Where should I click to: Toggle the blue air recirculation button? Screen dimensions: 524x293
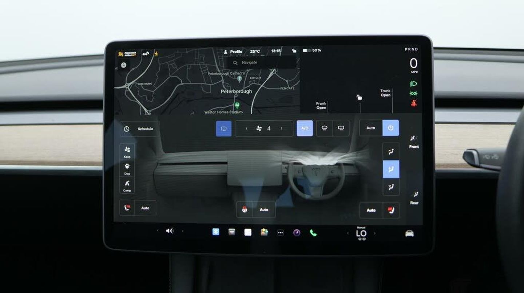click(x=224, y=129)
